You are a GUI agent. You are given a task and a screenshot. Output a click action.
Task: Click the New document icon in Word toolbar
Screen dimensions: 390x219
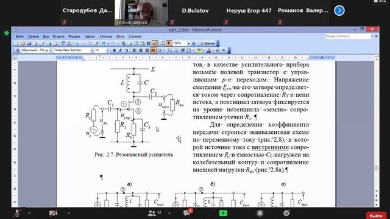coord(16,43)
